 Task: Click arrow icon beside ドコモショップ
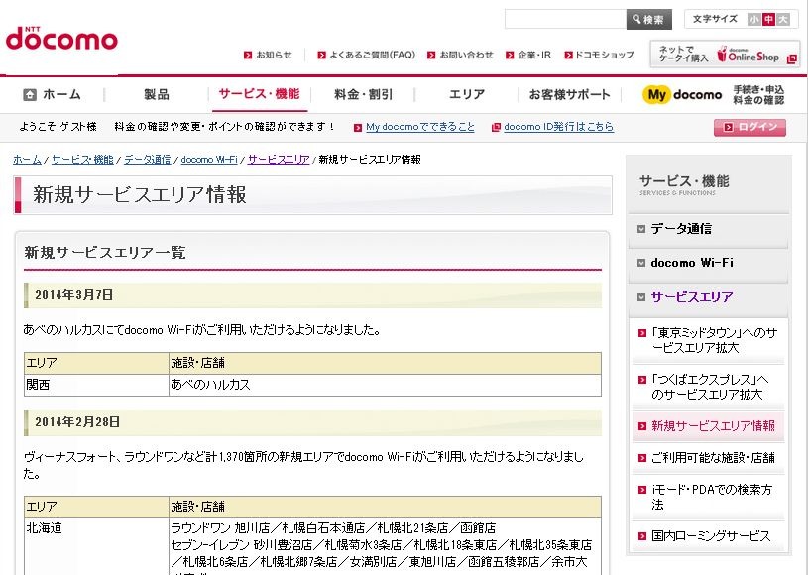(568, 56)
